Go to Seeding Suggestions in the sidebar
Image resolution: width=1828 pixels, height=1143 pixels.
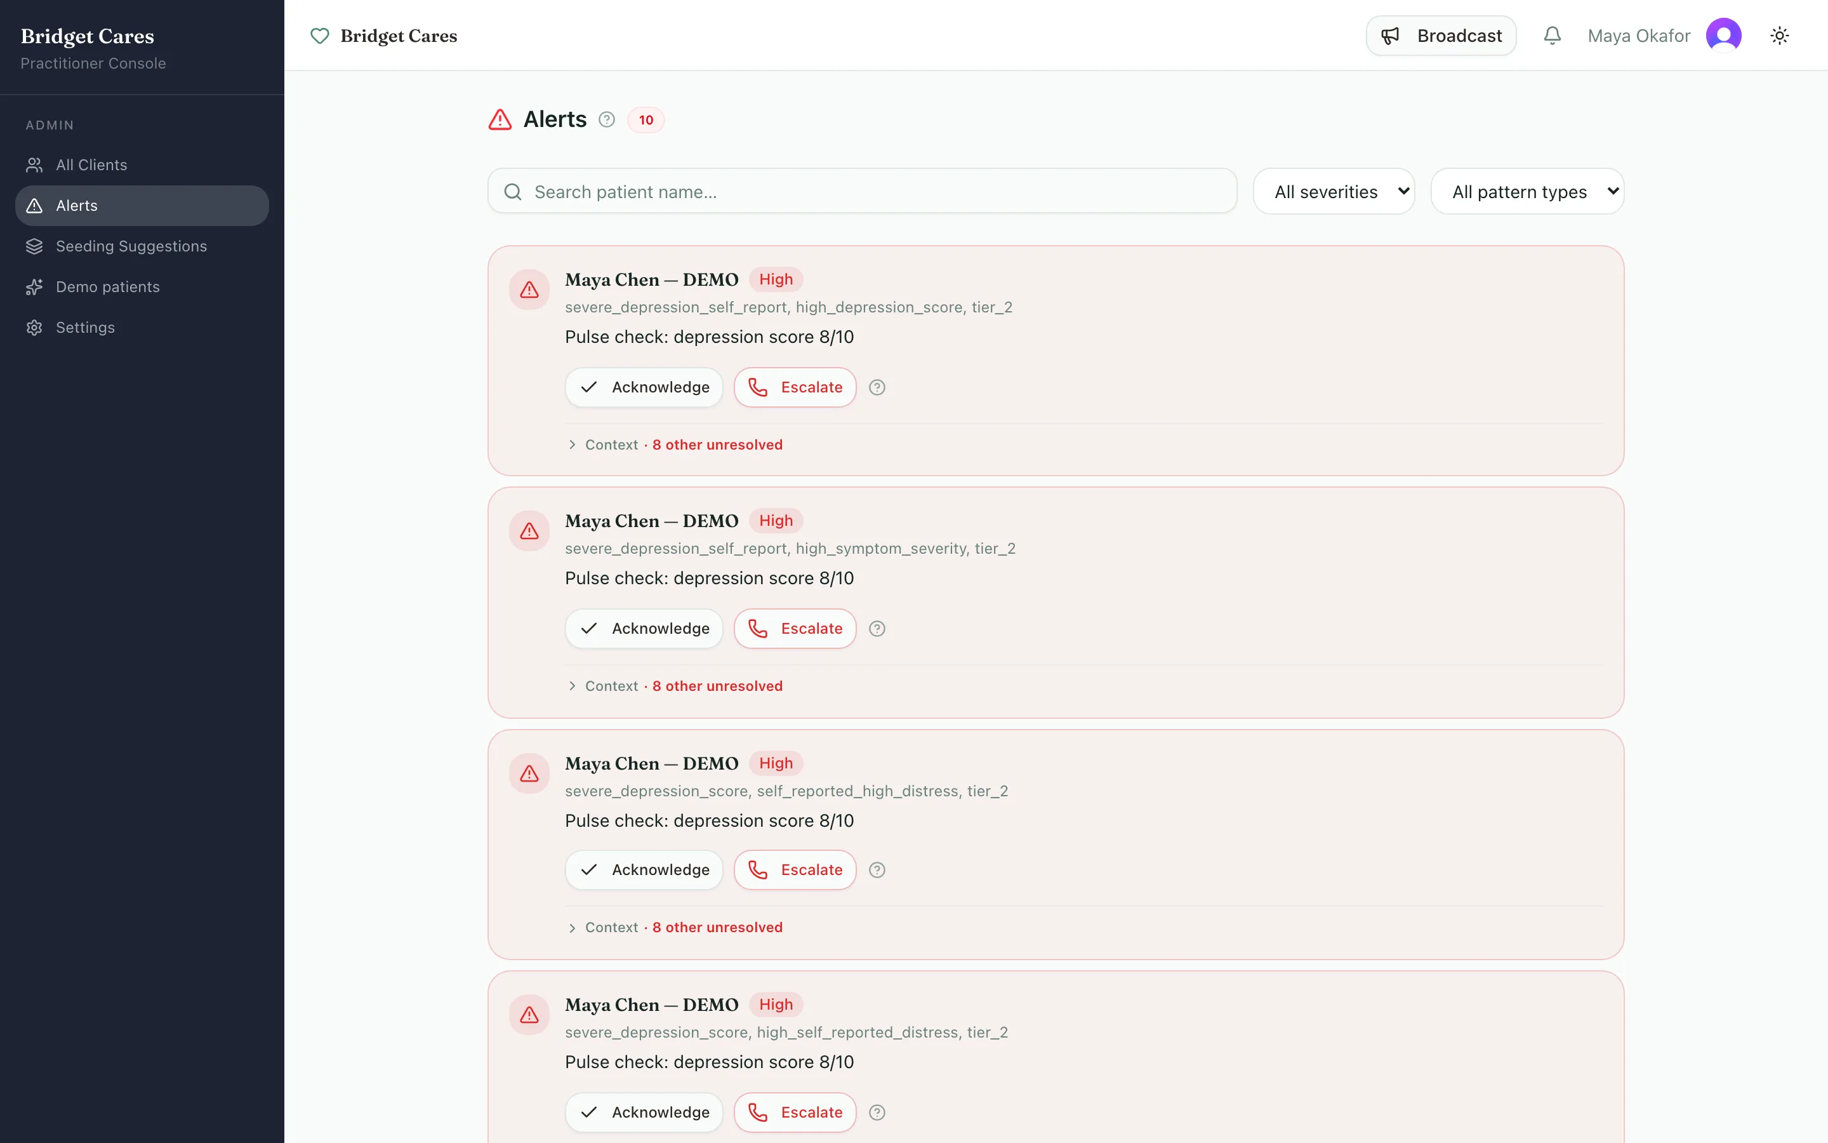(142, 246)
